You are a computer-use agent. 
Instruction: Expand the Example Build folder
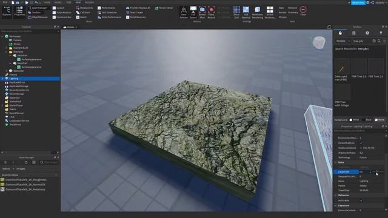pyautogui.click(x=6, y=48)
